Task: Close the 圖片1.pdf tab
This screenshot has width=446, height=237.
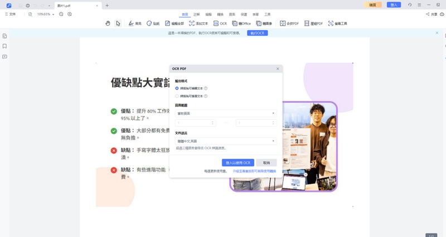Action: (97, 6)
